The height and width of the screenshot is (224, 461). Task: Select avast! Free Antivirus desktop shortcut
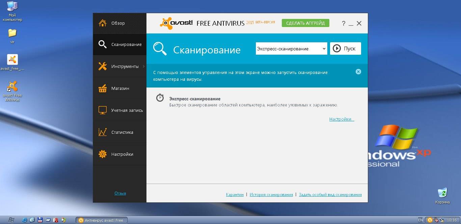(x=12, y=91)
